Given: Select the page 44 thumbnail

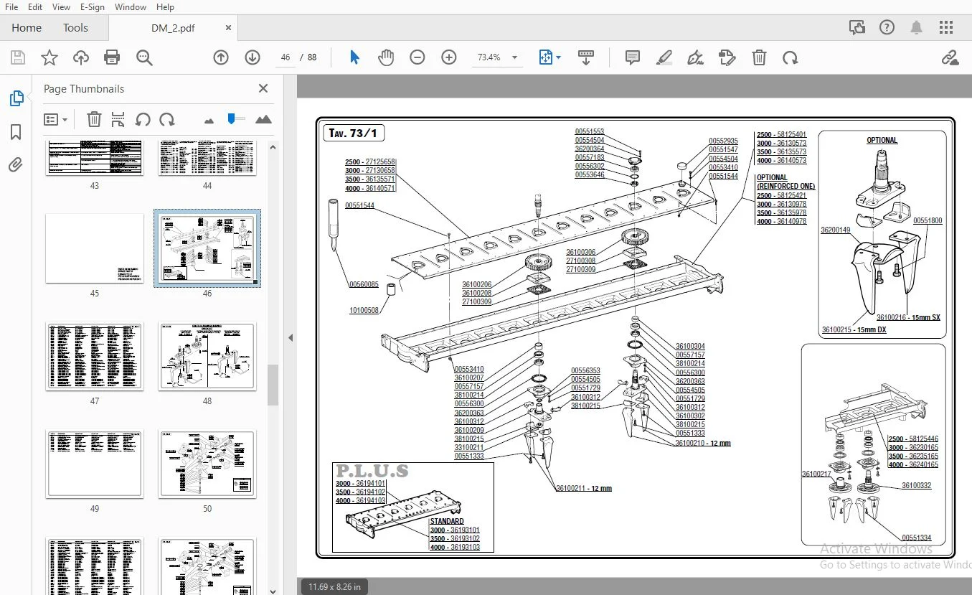Looking at the screenshot, I should pos(207,158).
